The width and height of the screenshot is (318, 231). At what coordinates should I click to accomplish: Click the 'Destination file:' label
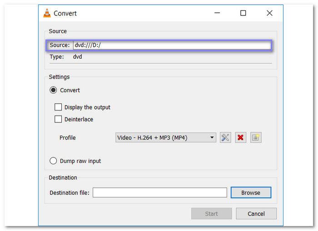coord(70,193)
